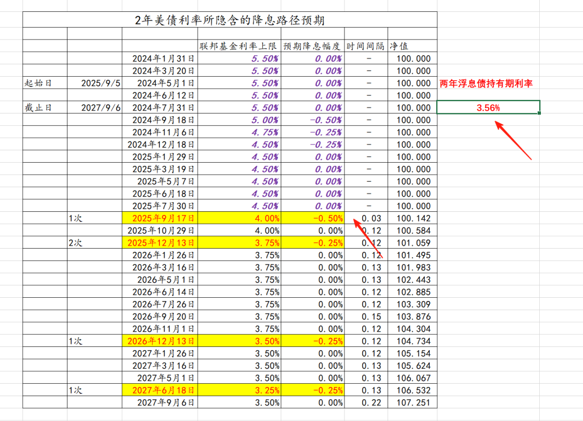The image size is (583, 421).
Task: Click the title cell 2年美债利率所隐含的降息路径预期
Action: point(230,21)
